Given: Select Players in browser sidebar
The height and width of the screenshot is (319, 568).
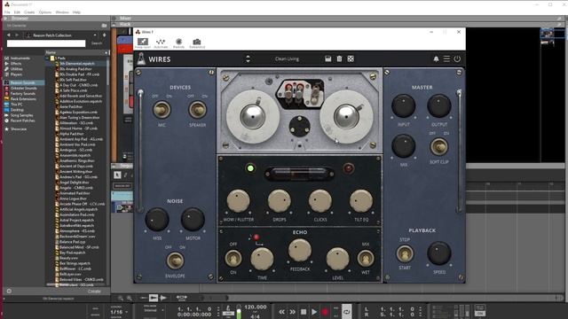Looking at the screenshot, I should [16, 74].
